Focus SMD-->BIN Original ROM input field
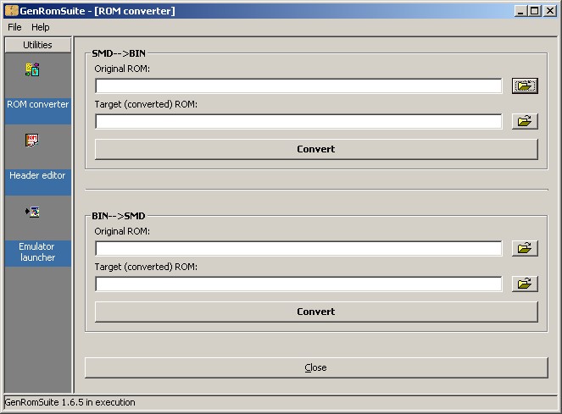 coord(298,86)
